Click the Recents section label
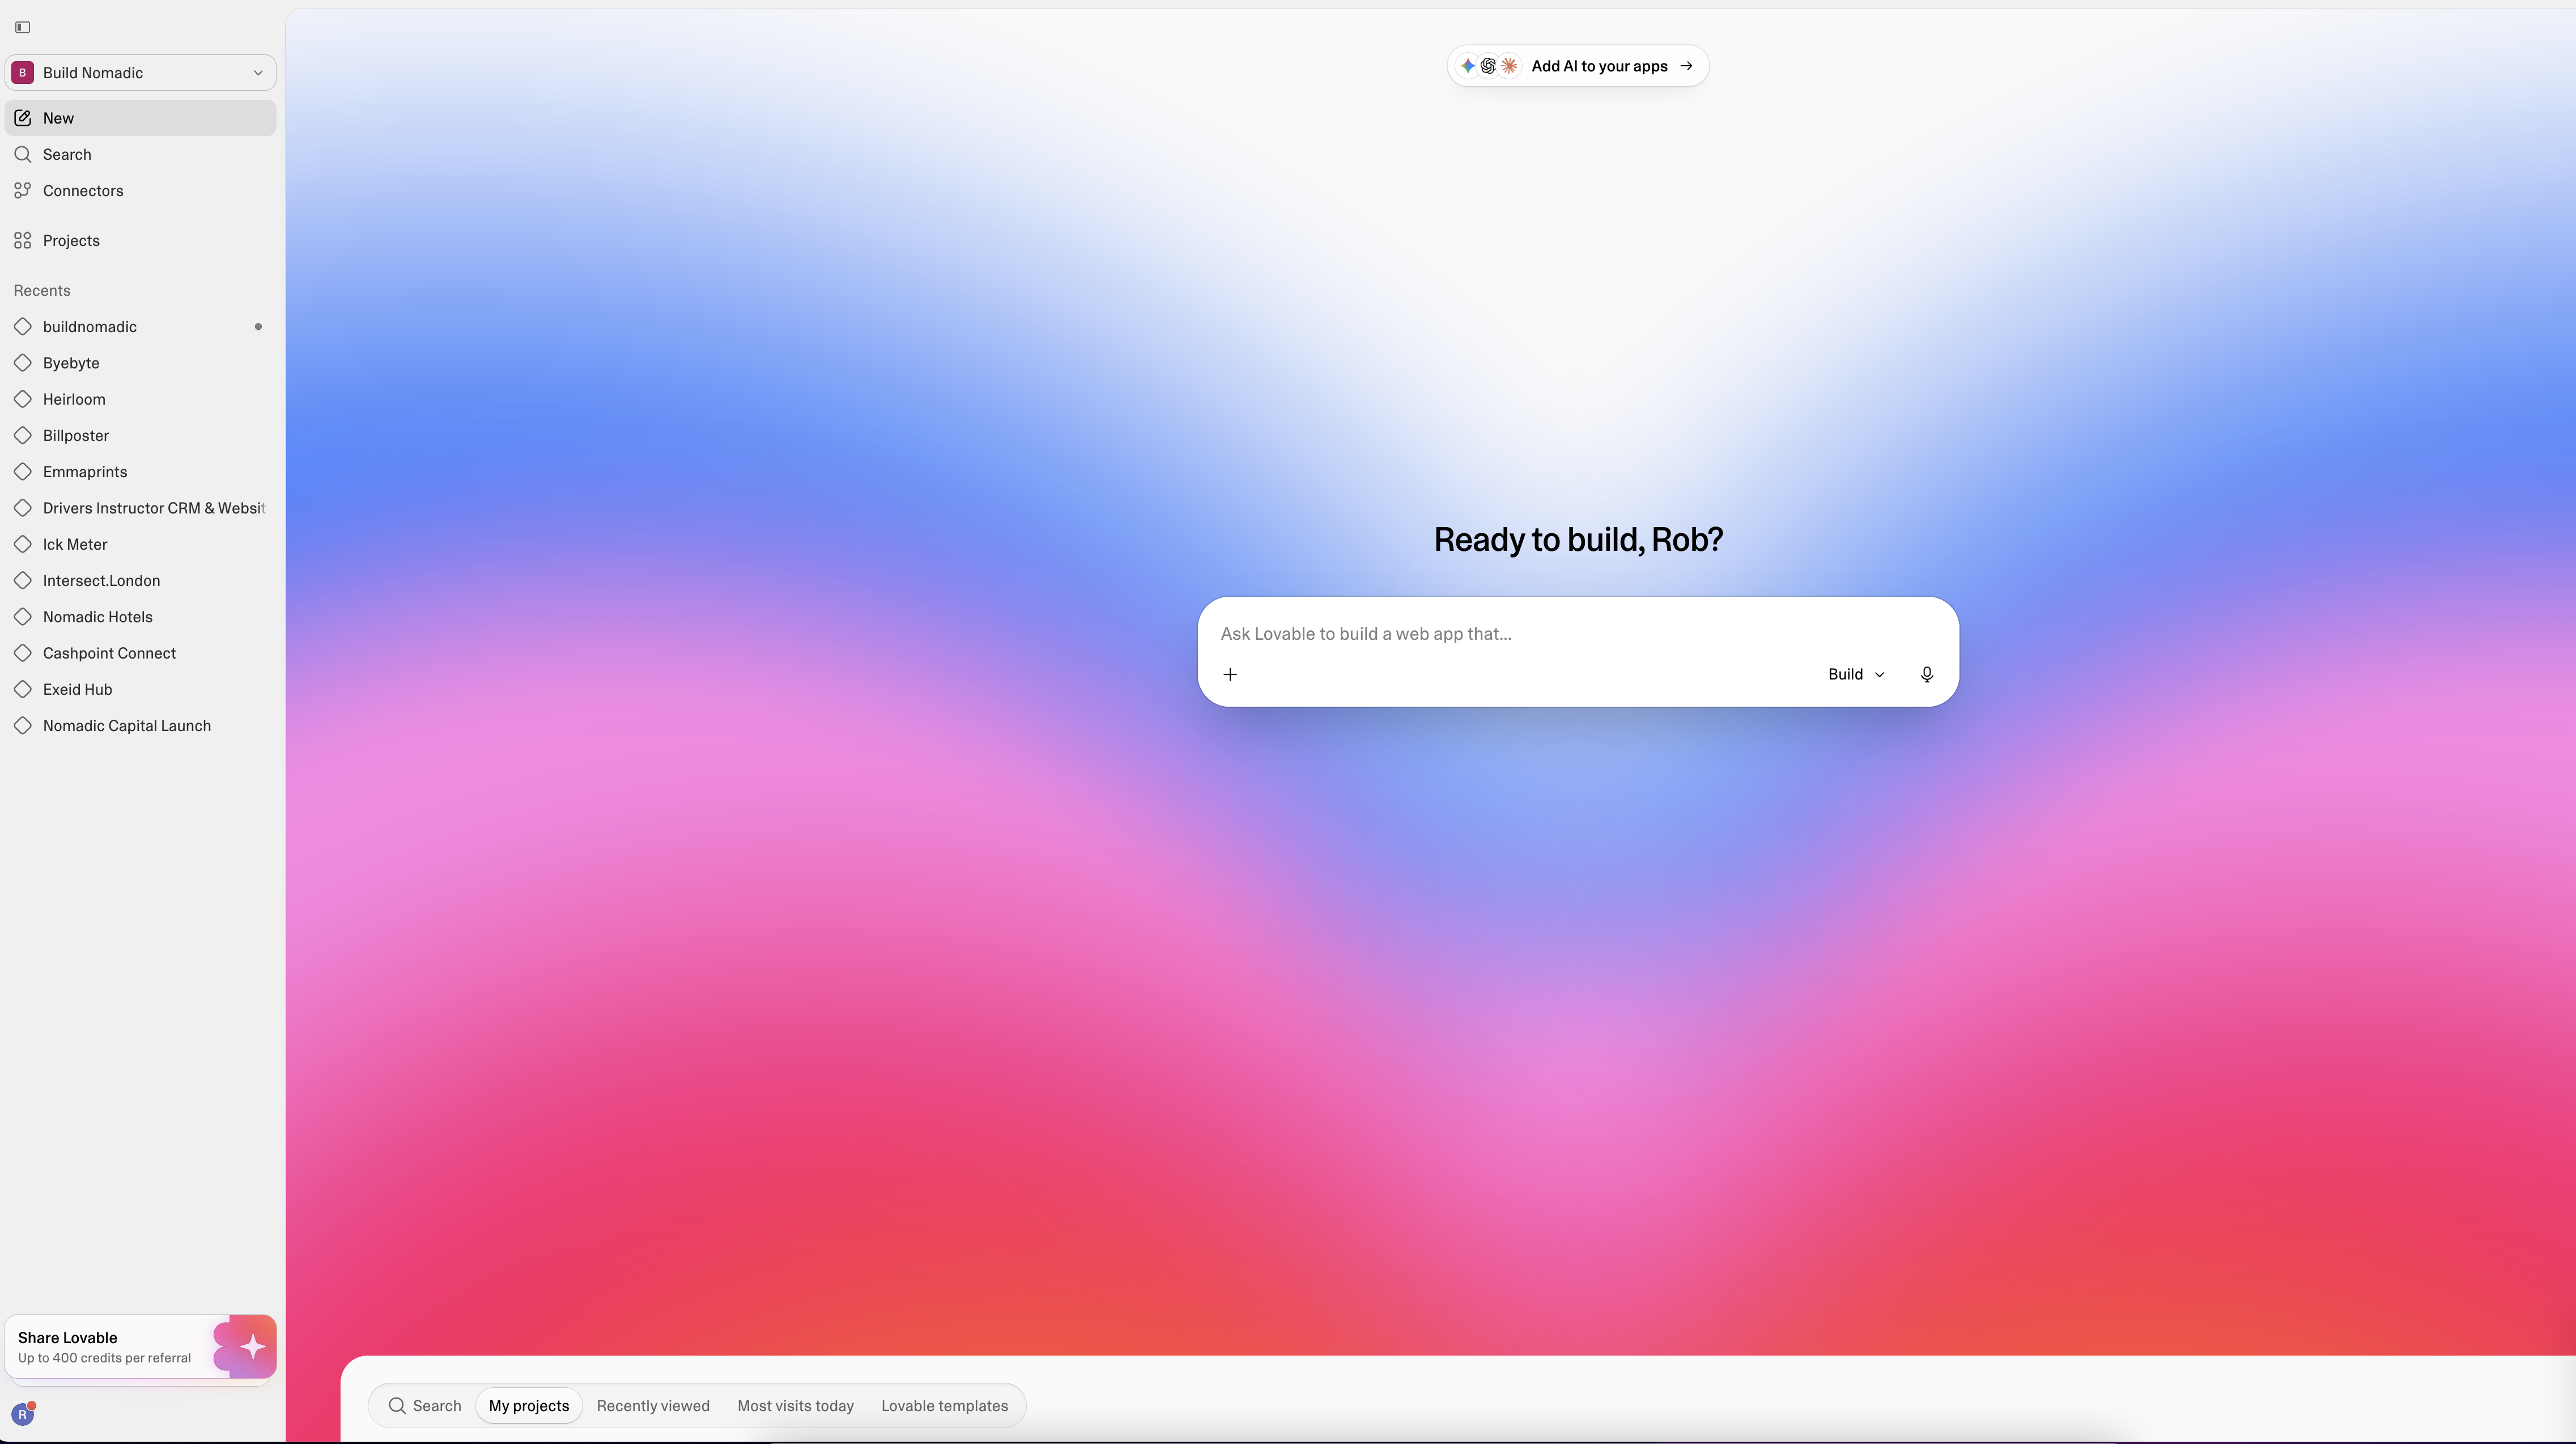The width and height of the screenshot is (2576, 1444). pos(42,291)
